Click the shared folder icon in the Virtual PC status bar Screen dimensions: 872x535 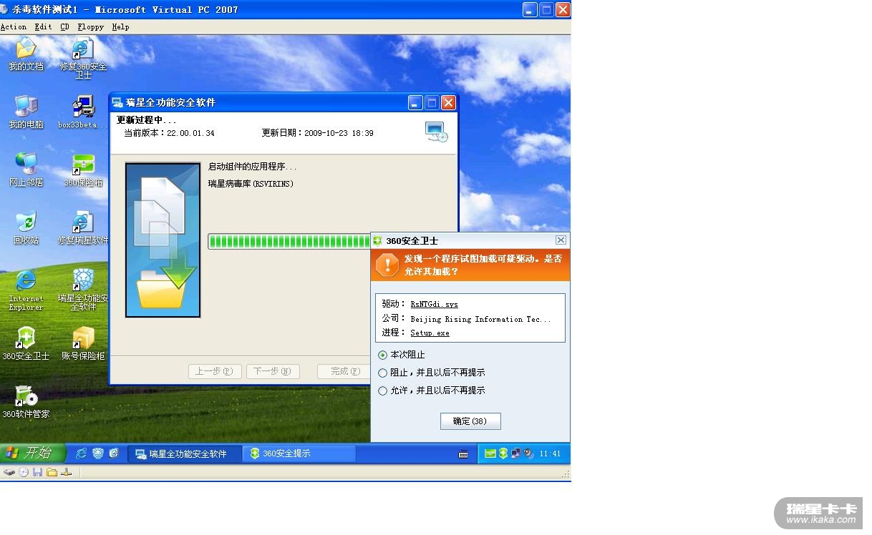coord(52,472)
